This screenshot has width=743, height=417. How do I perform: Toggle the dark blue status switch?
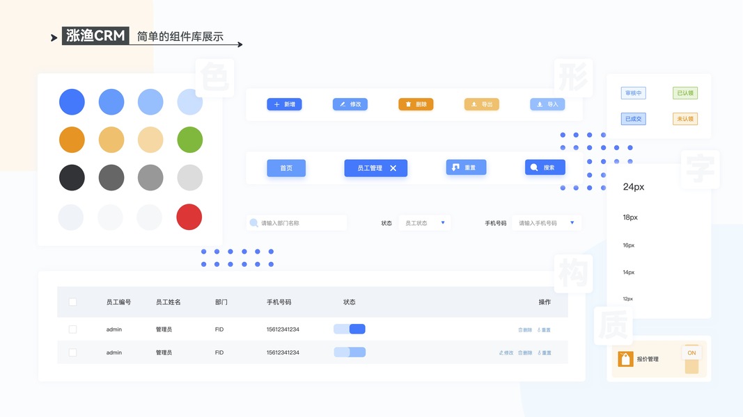350,329
